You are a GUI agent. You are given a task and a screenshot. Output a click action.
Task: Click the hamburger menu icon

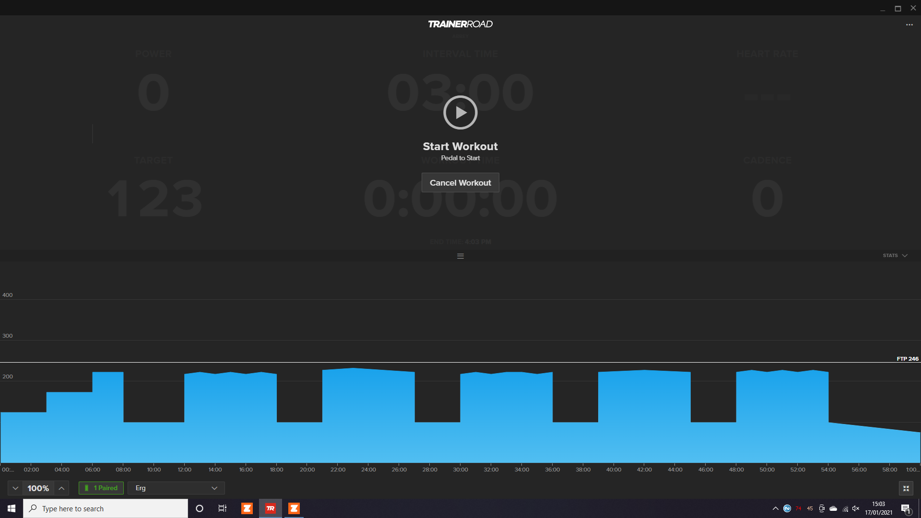pyautogui.click(x=460, y=256)
